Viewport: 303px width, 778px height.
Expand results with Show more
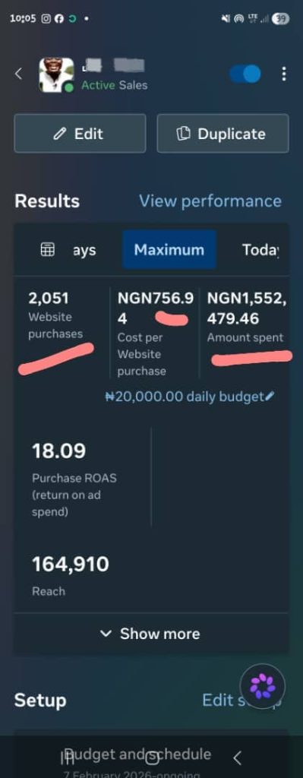point(151,634)
